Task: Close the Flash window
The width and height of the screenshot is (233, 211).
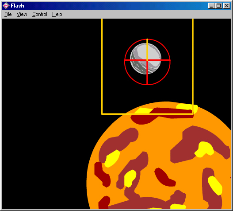Action: point(227,6)
